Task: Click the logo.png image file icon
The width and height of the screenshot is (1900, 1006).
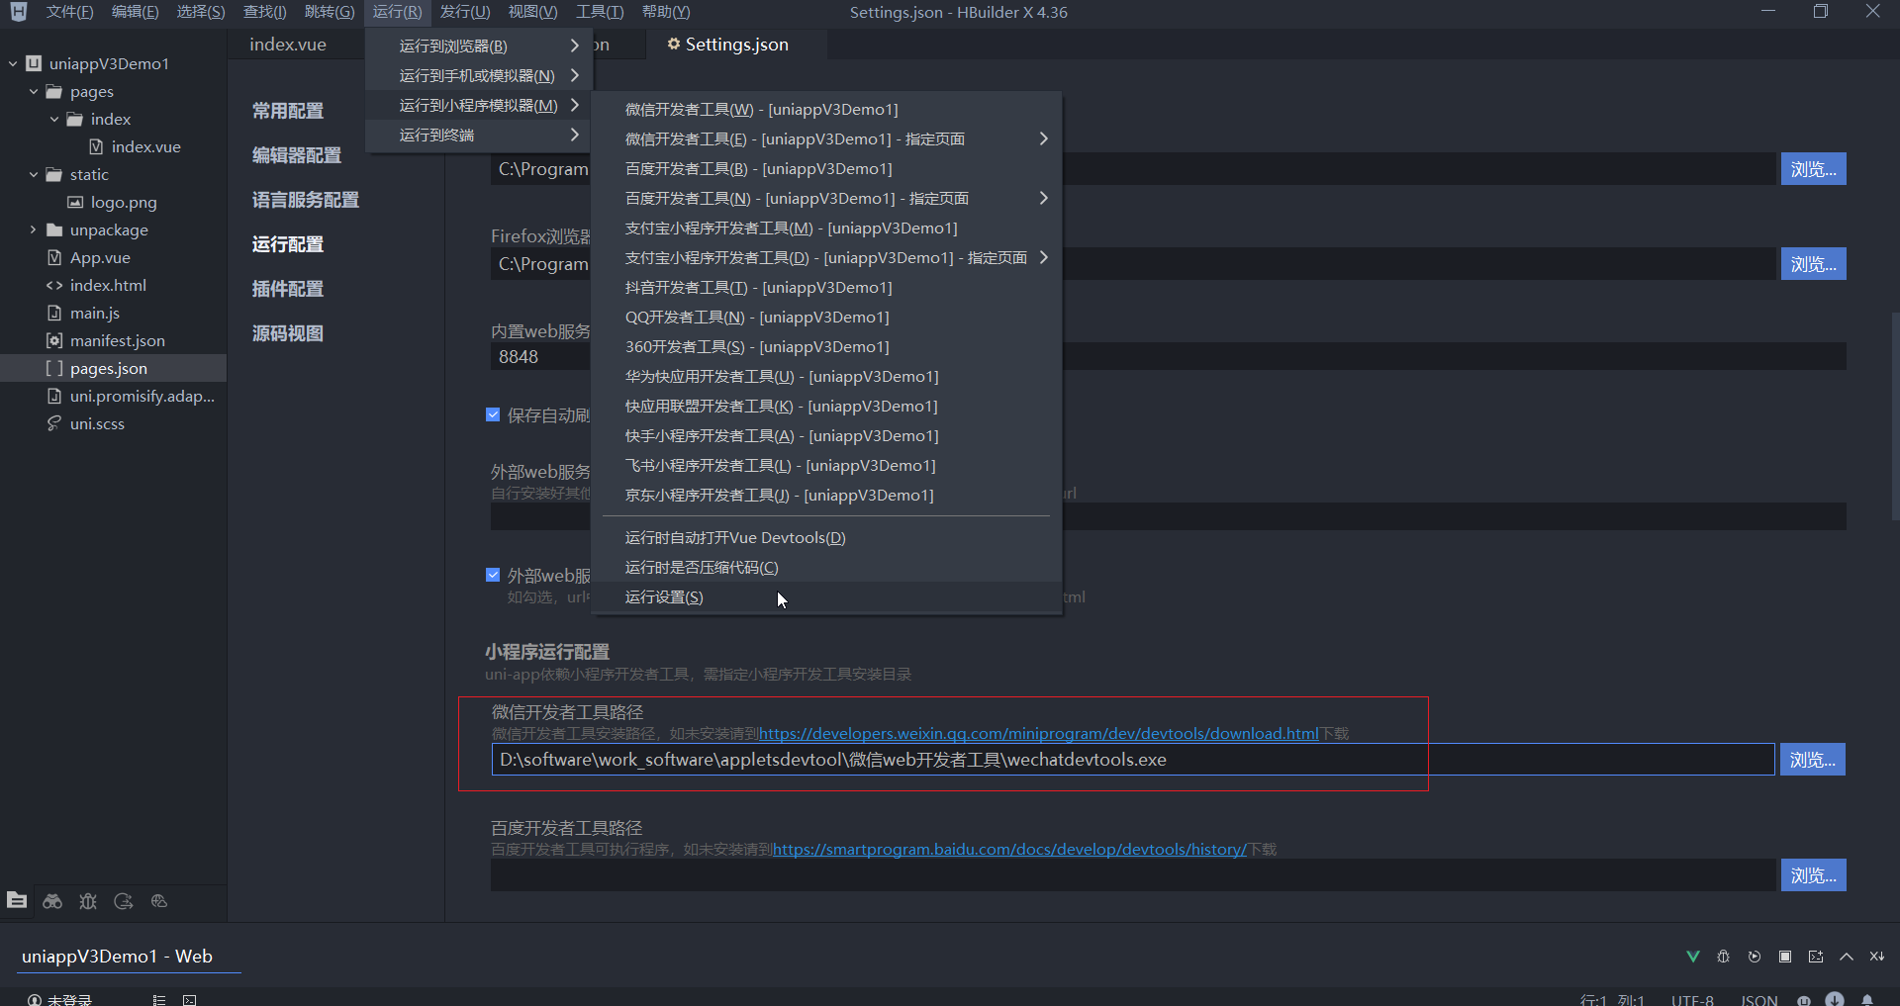Action: [75, 202]
